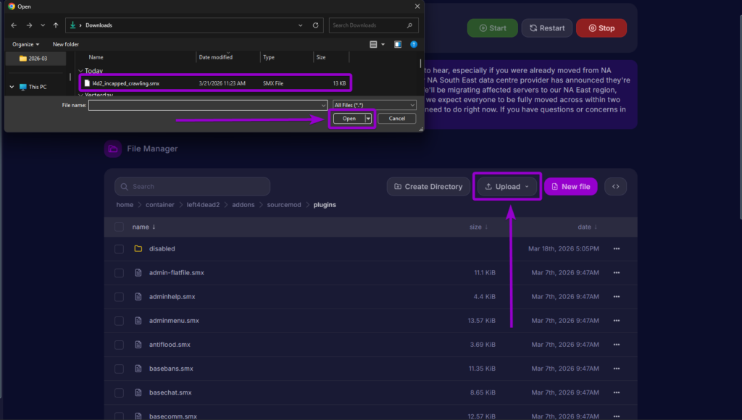Click Open to upload l4d2_incapped_crawling.smx
This screenshot has width=742, height=420.
[x=348, y=118]
